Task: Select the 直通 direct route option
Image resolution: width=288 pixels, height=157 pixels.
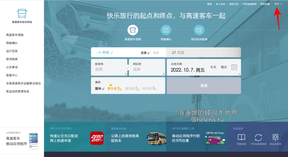Action: (145, 53)
